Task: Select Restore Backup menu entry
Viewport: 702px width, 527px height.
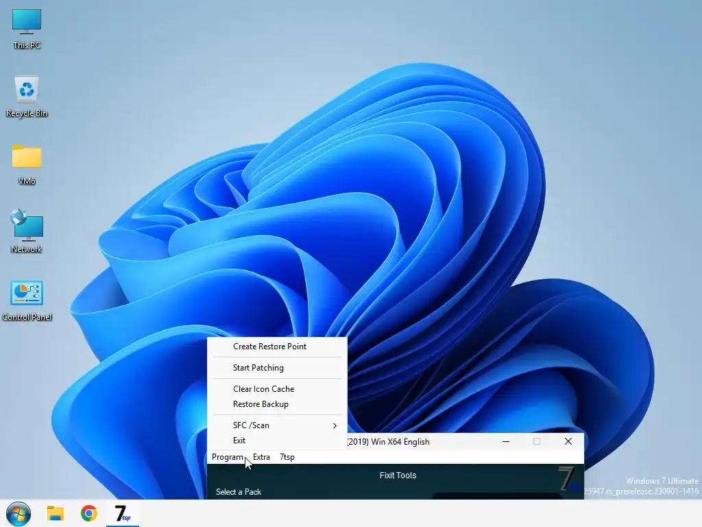Action: point(277,404)
